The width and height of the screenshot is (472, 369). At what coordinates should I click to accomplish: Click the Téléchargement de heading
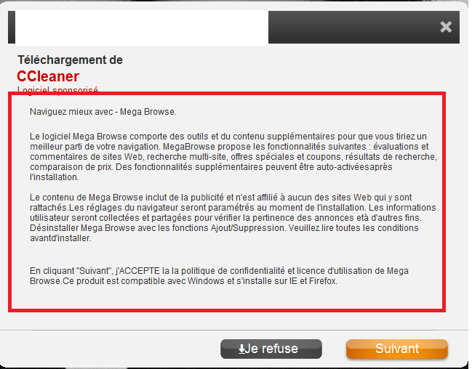click(x=70, y=60)
